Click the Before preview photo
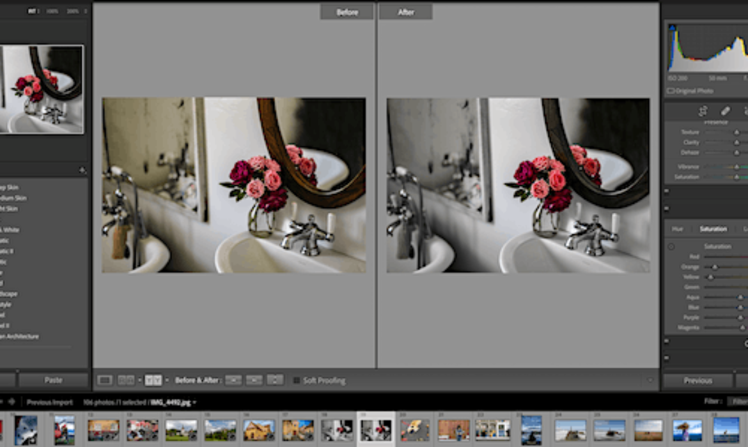Image resolution: width=748 pixels, height=447 pixels. [x=234, y=185]
